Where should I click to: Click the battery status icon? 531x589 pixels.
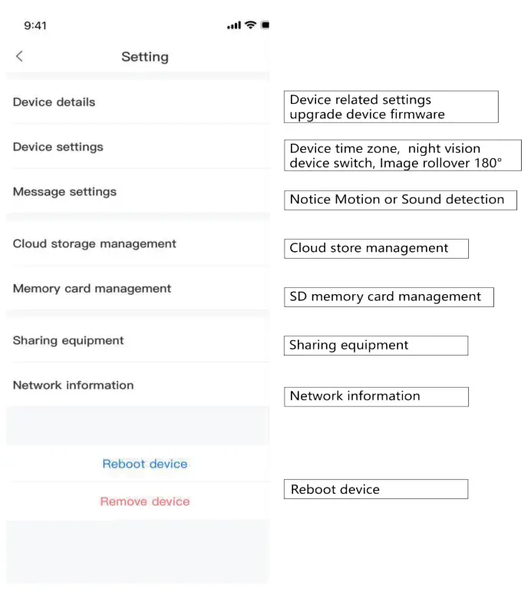[265, 25]
